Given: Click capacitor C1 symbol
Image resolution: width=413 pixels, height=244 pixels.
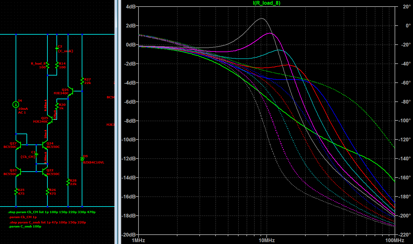Looking at the screenshot, I should coord(36,154).
